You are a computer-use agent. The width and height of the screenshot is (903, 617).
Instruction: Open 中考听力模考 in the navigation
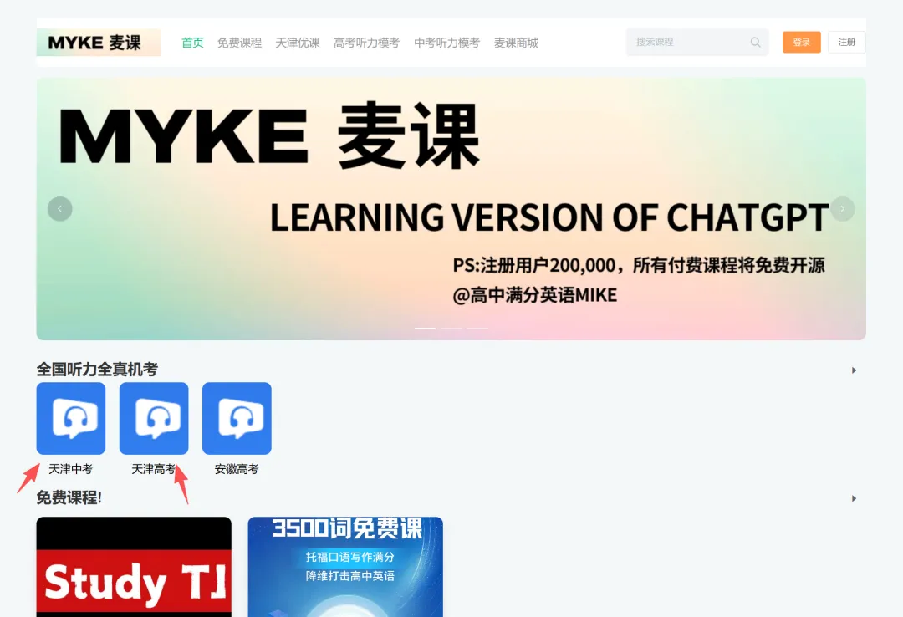pos(446,43)
